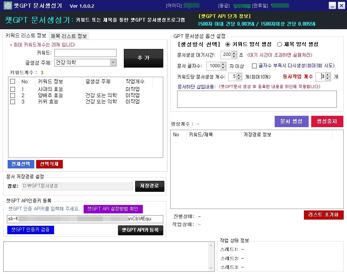Increase 동시작업 개수 with up arrow
Screen dimensions: 347x274
tap(328, 75)
